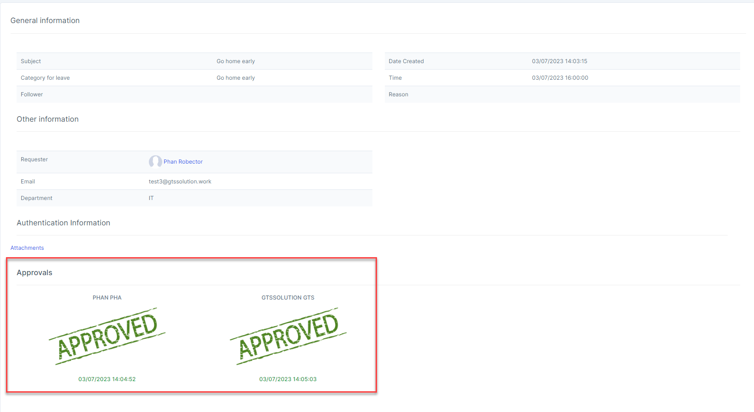
Task: Click the APPROVED stamp under PHAN PHA
Action: 107,336
